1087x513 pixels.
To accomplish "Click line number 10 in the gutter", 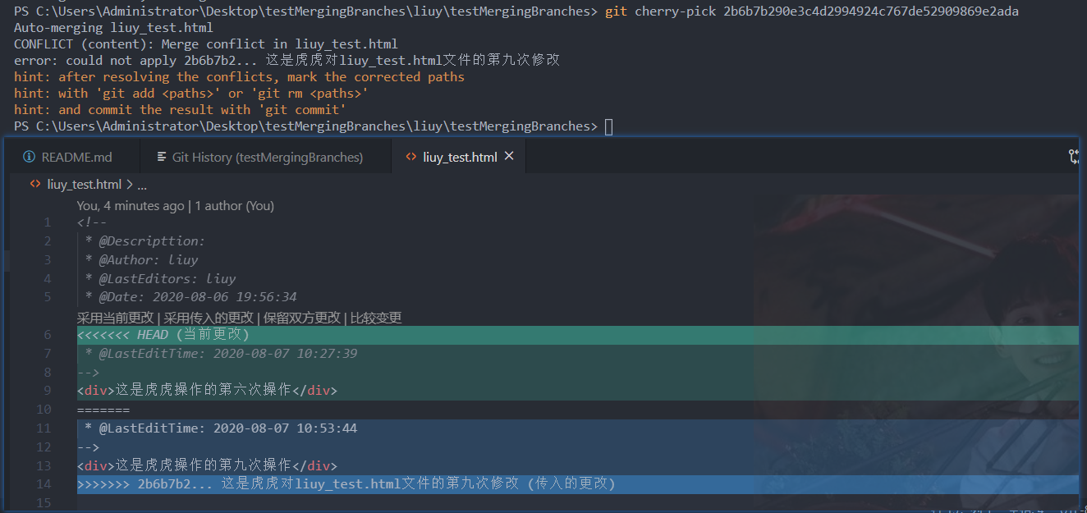I will click(x=44, y=410).
